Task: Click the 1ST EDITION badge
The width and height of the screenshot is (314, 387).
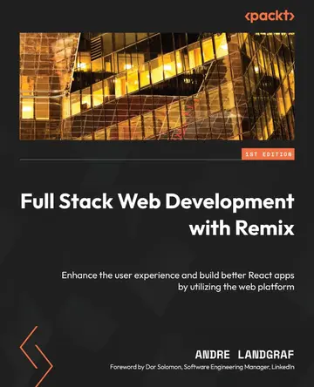Action: [268, 154]
